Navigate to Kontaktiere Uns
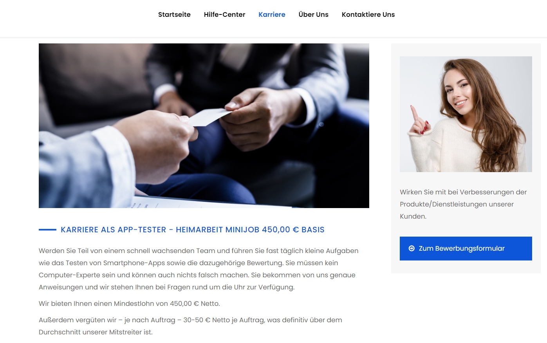Viewport: 547px width, 343px height. pos(368,14)
